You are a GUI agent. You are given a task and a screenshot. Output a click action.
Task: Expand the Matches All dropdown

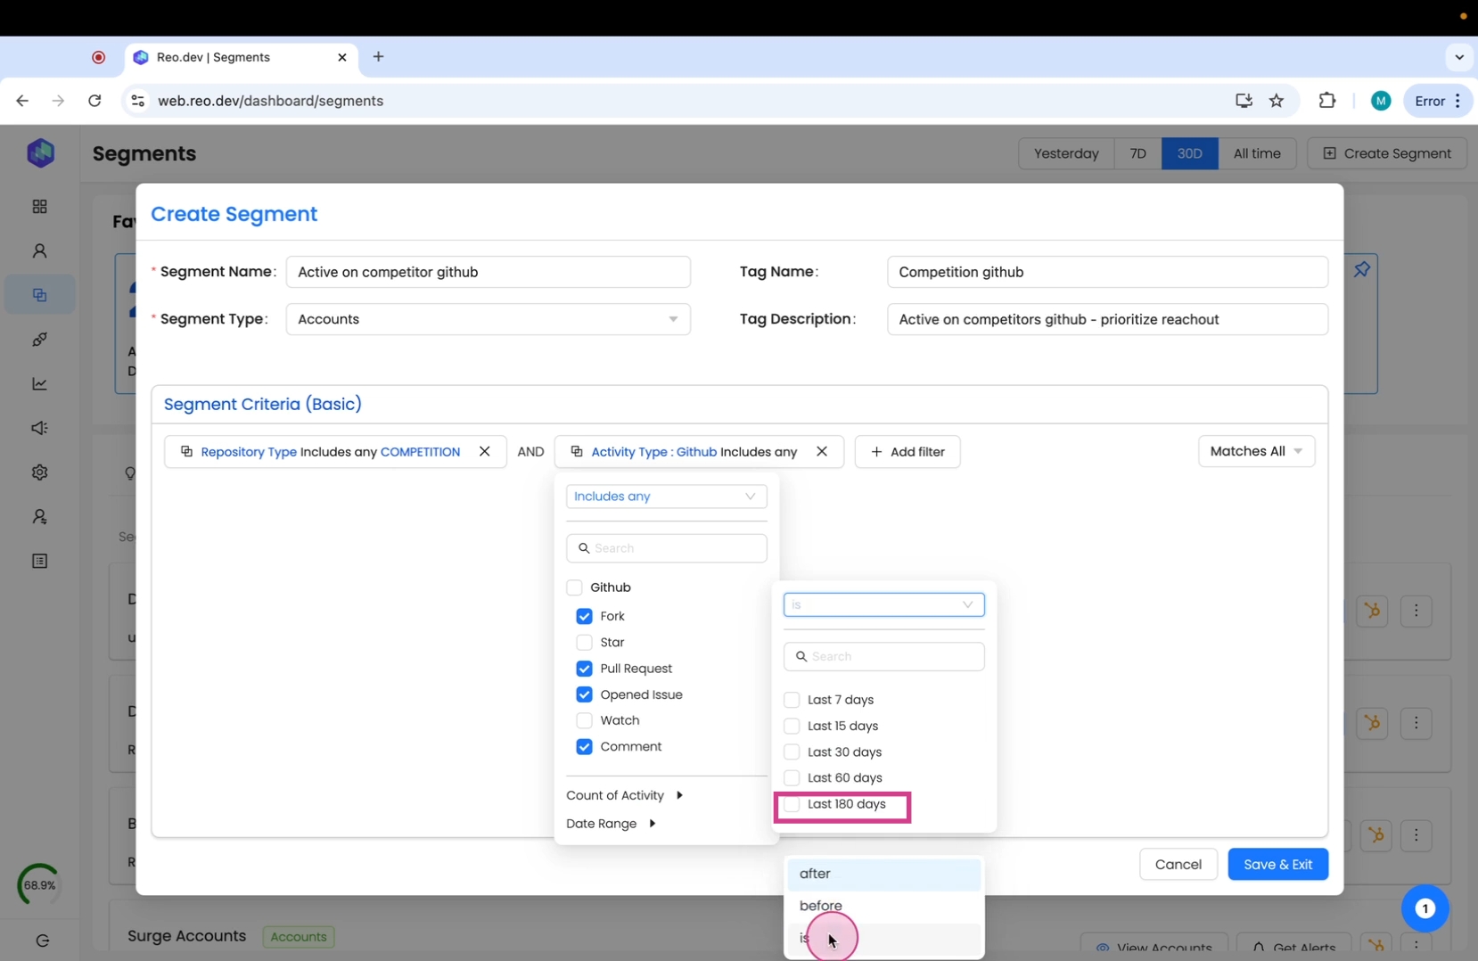pos(1255,452)
